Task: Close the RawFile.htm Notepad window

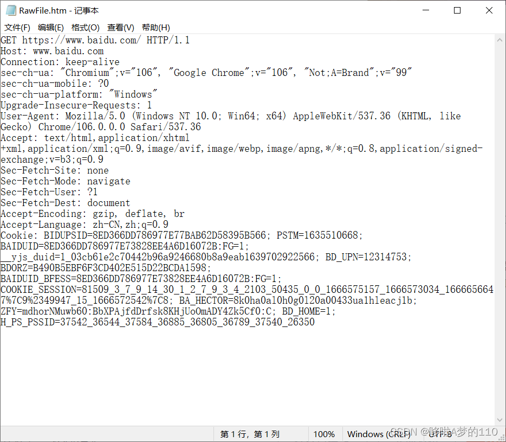Action: 489,10
